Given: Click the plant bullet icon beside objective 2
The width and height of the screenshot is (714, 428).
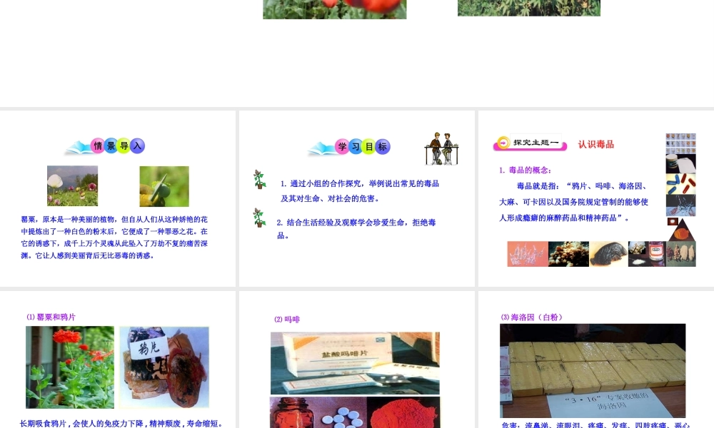Looking at the screenshot, I should point(260,218).
